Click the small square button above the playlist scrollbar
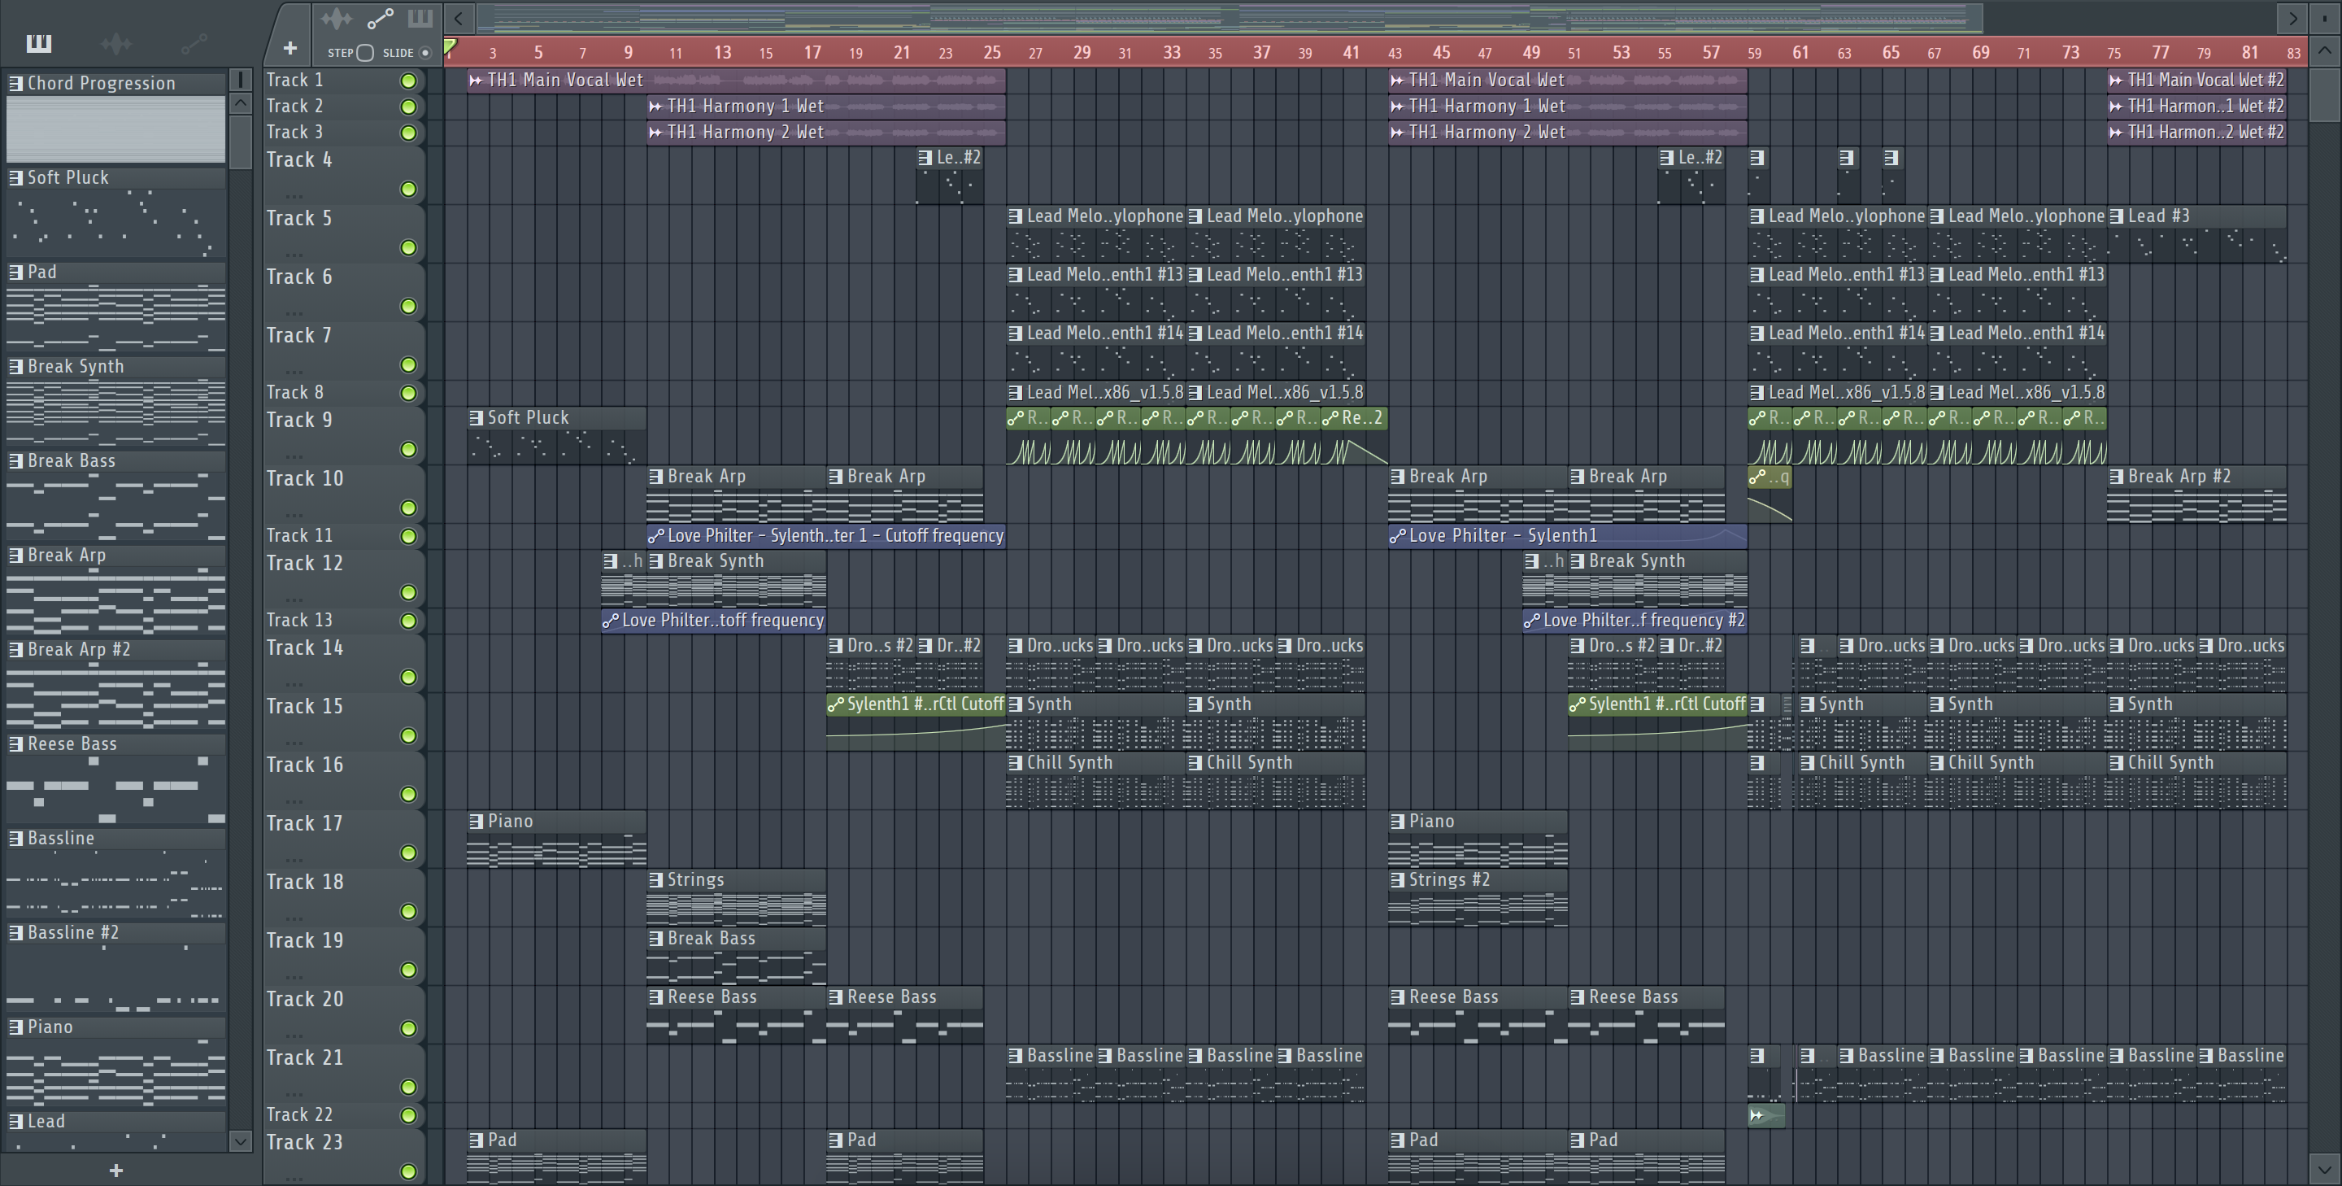 [x=2324, y=17]
